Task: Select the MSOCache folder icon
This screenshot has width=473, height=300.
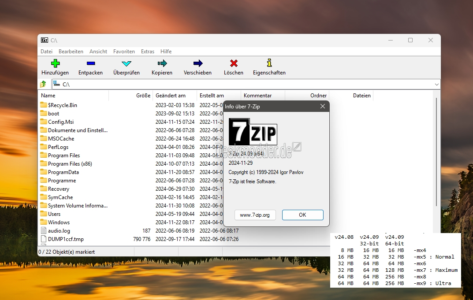Action: (x=44, y=138)
